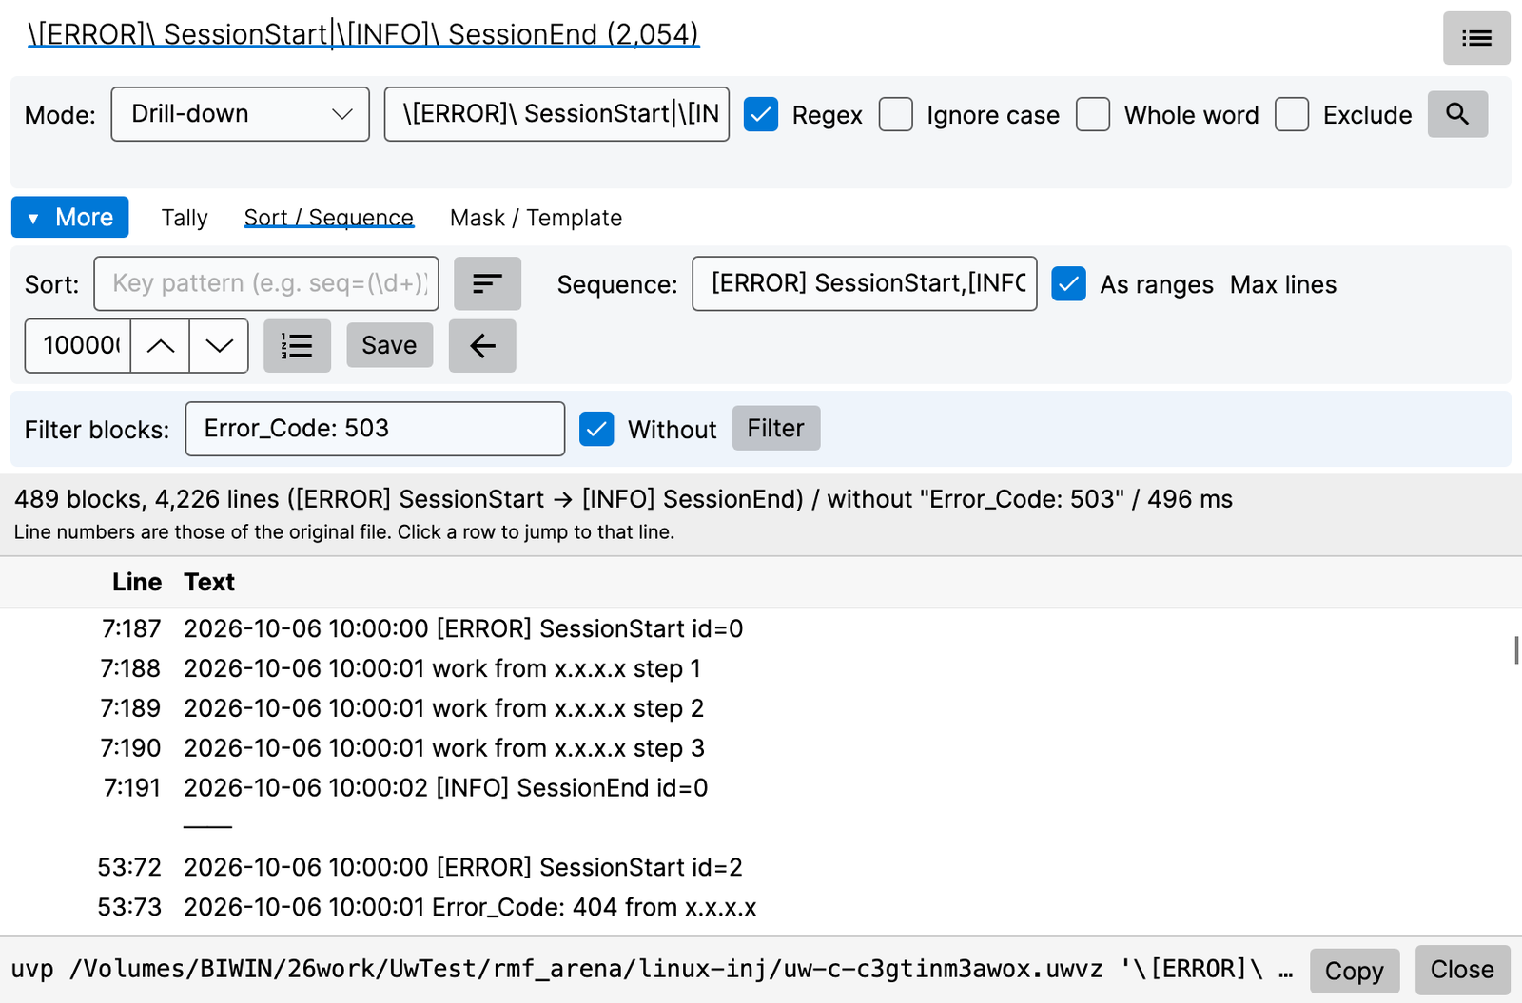Image resolution: width=1522 pixels, height=1003 pixels.
Task: Enable the Ignore case checkbox
Action: coord(896,114)
